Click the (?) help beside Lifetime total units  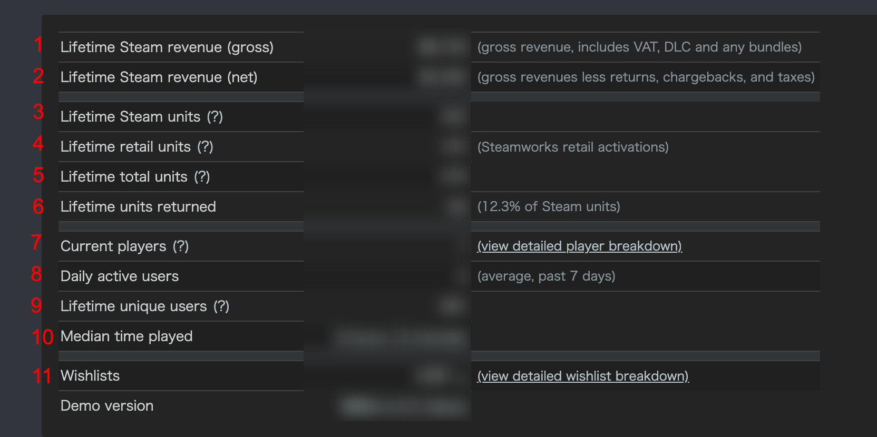point(202,177)
